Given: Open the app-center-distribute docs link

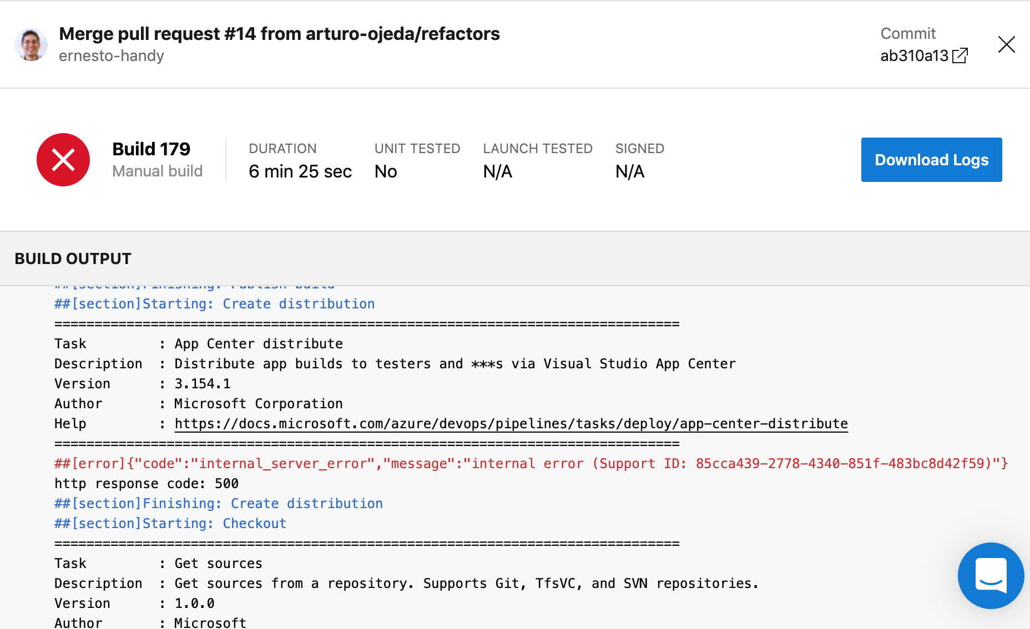Looking at the screenshot, I should (x=511, y=424).
